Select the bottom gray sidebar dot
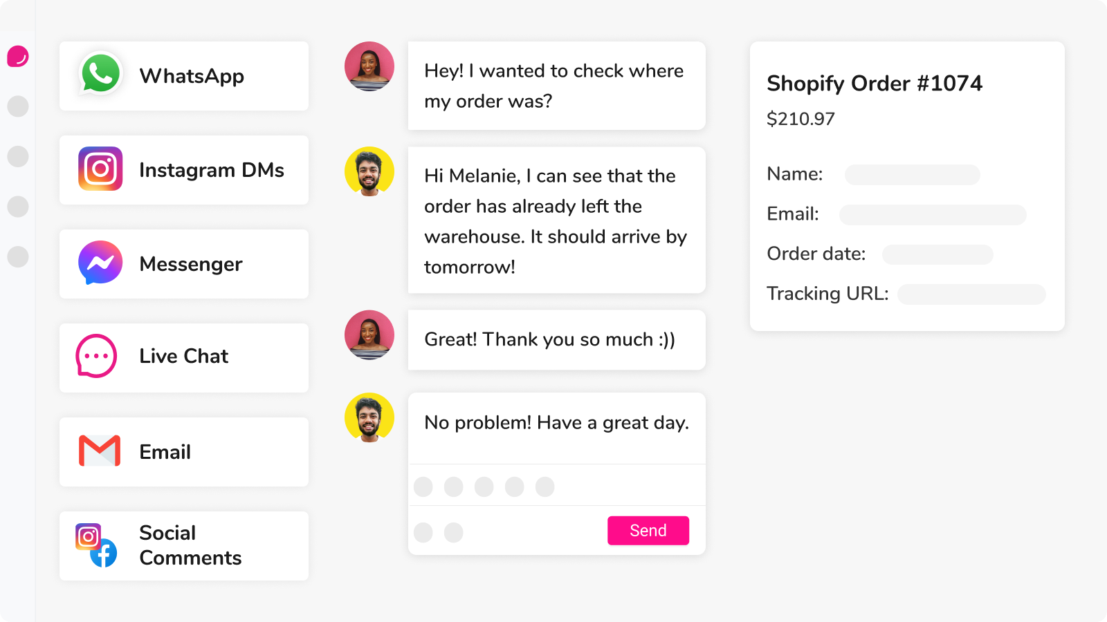 [18, 257]
